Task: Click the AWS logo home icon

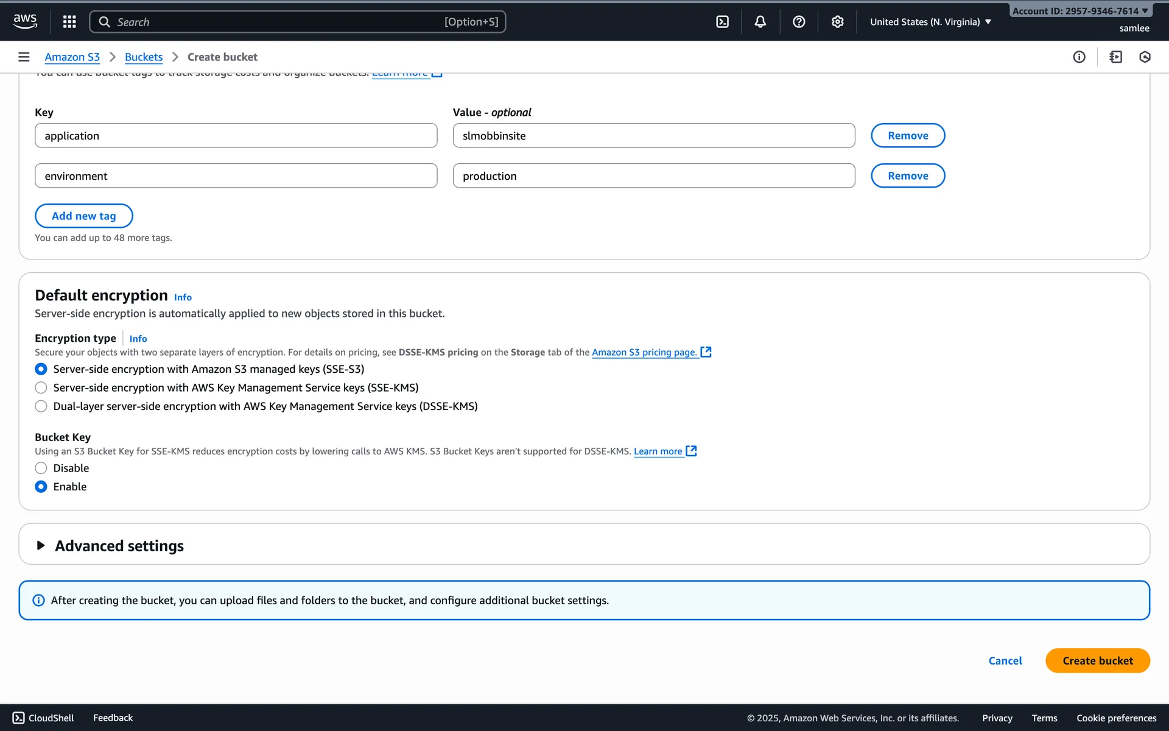Action: (x=25, y=21)
